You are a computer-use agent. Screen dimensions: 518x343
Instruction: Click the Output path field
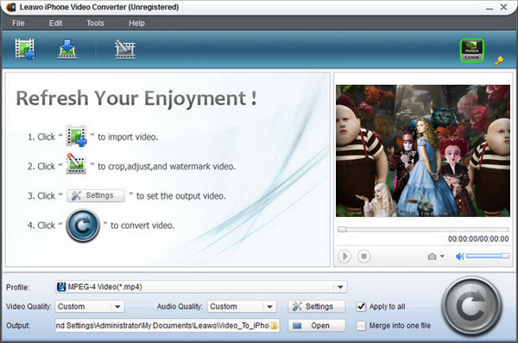167,326
